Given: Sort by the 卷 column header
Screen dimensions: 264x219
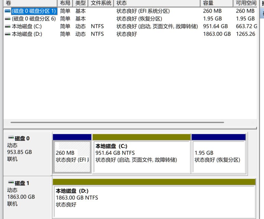Looking at the screenshot, I should pos(30,3).
